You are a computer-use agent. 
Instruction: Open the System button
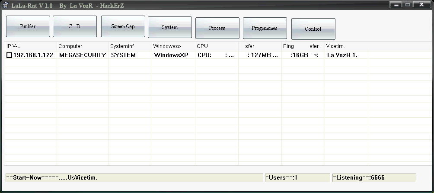point(170,28)
